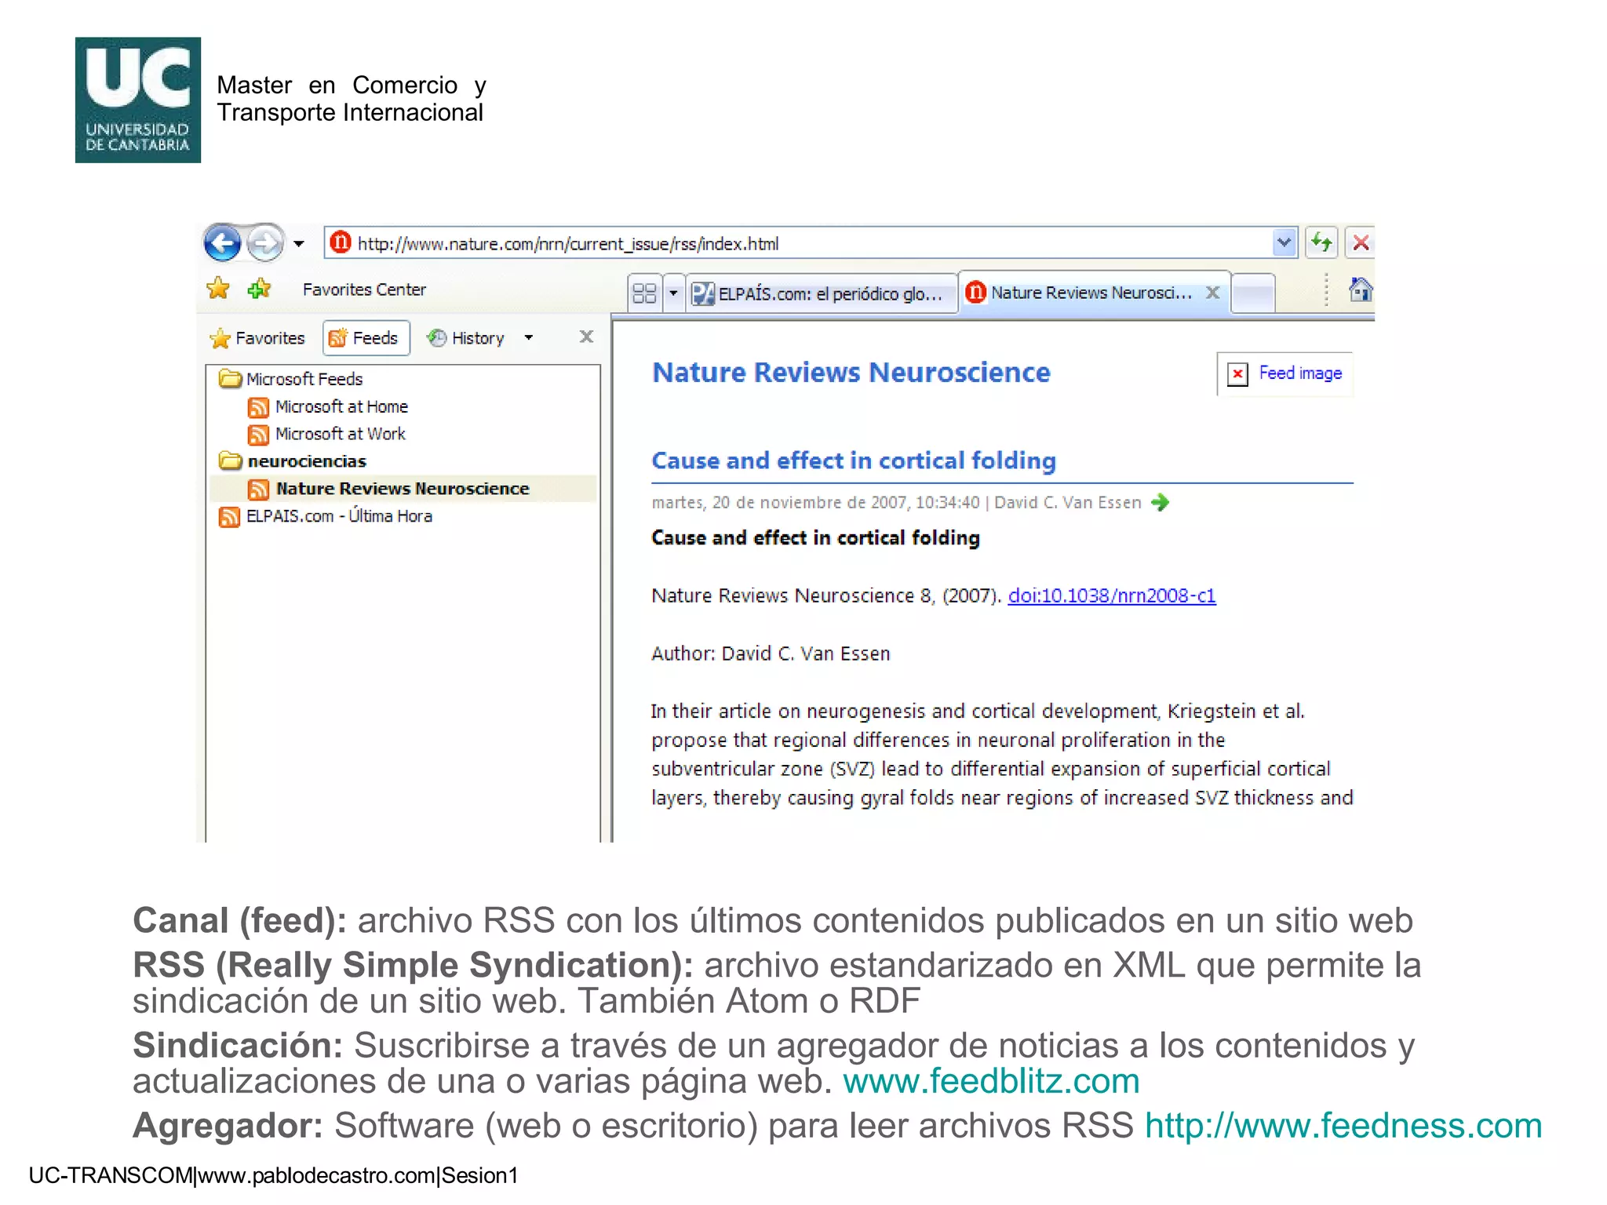Screen dimensions: 1607x1205
Task: Expand the tab list dropdown arrow
Action: [x=673, y=293]
